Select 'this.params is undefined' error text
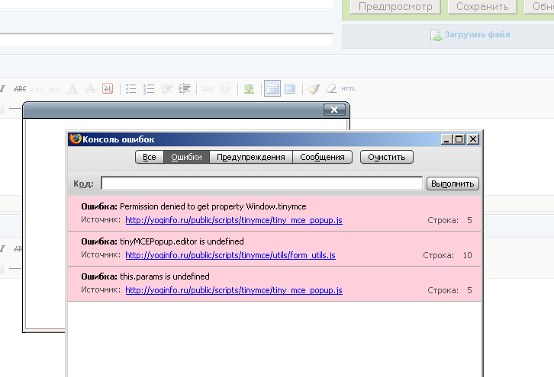The image size is (554, 377). [x=165, y=276]
